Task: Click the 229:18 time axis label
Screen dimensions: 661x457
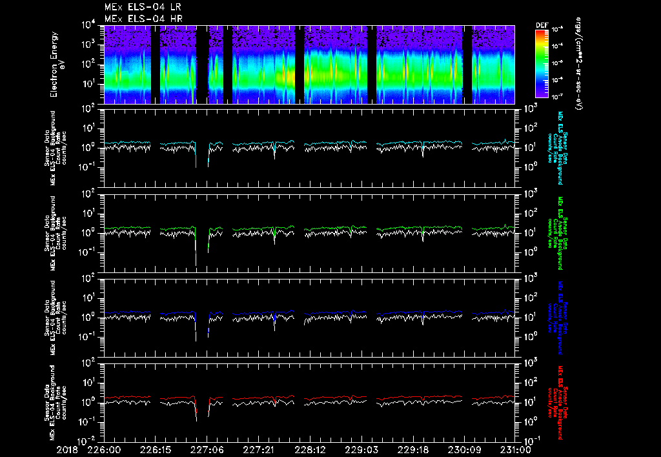Action: [412, 450]
